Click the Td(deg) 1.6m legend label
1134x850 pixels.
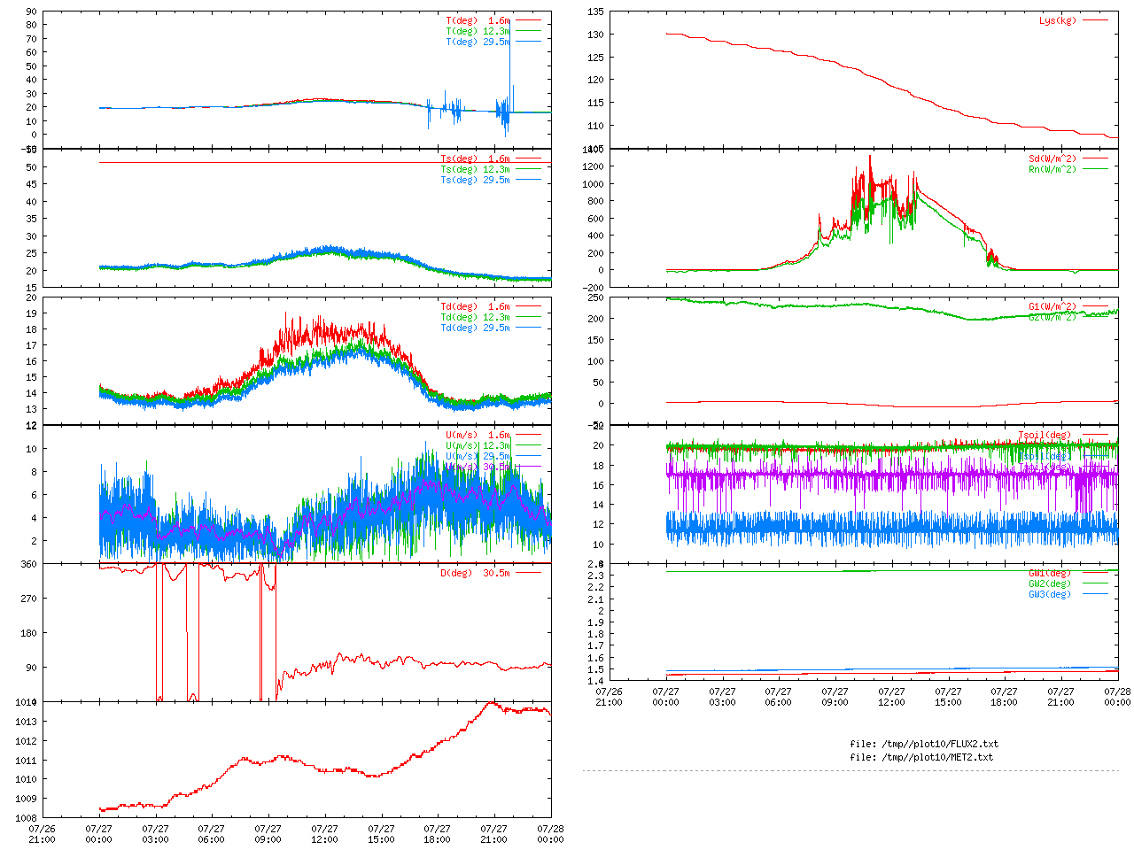tap(476, 306)
